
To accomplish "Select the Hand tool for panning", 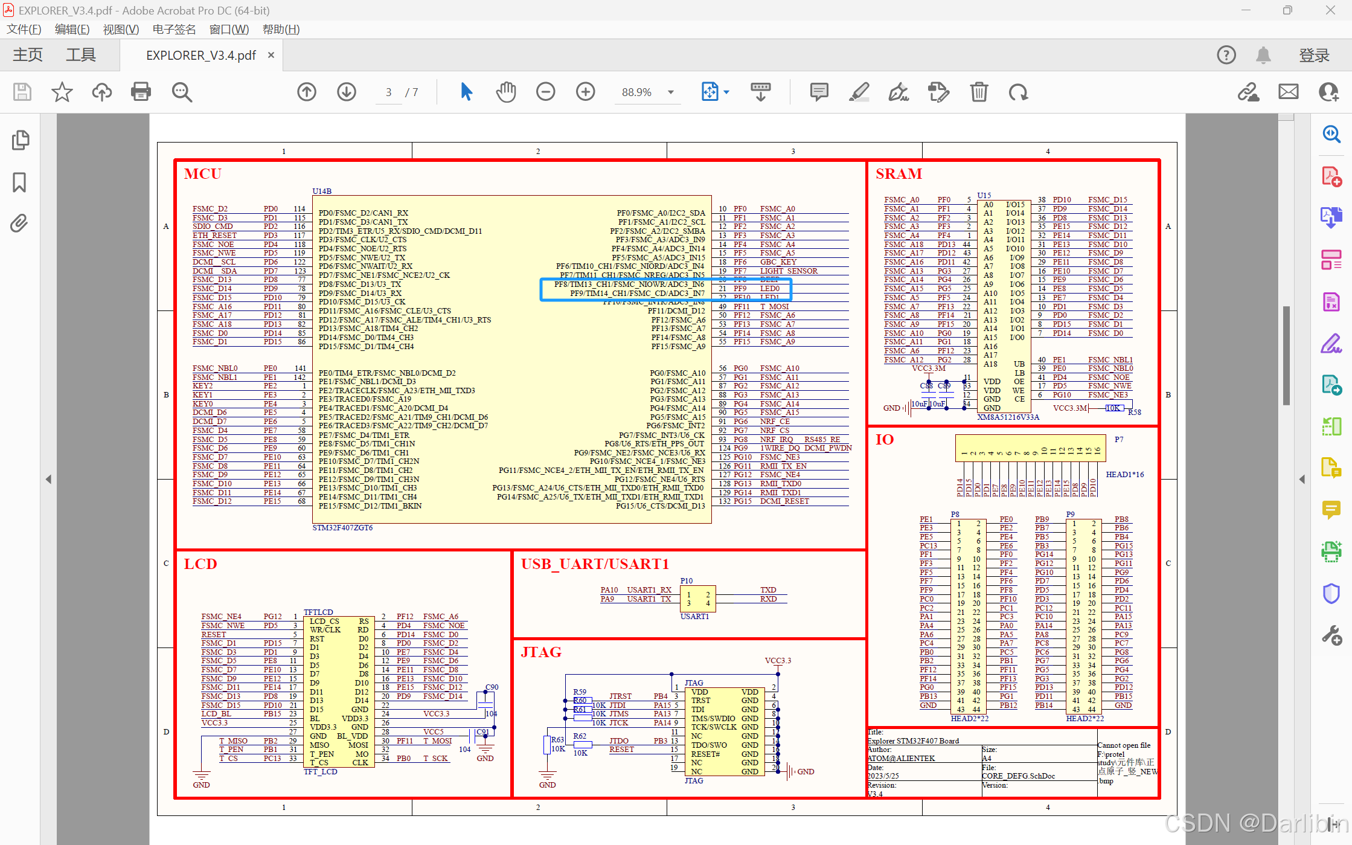I will click(x=506, y=92).
